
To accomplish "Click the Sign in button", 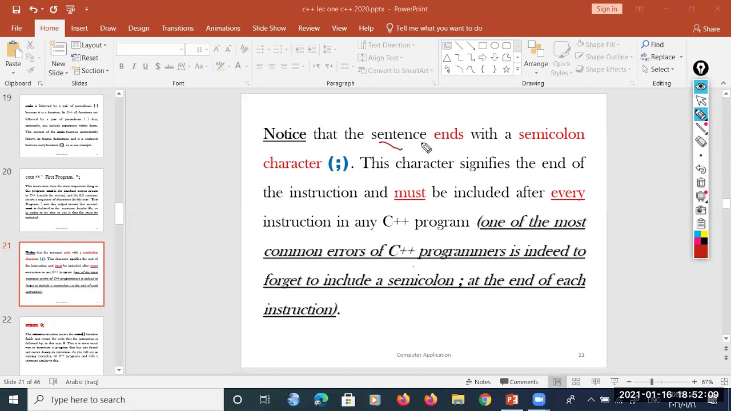I will click(607, 9).
